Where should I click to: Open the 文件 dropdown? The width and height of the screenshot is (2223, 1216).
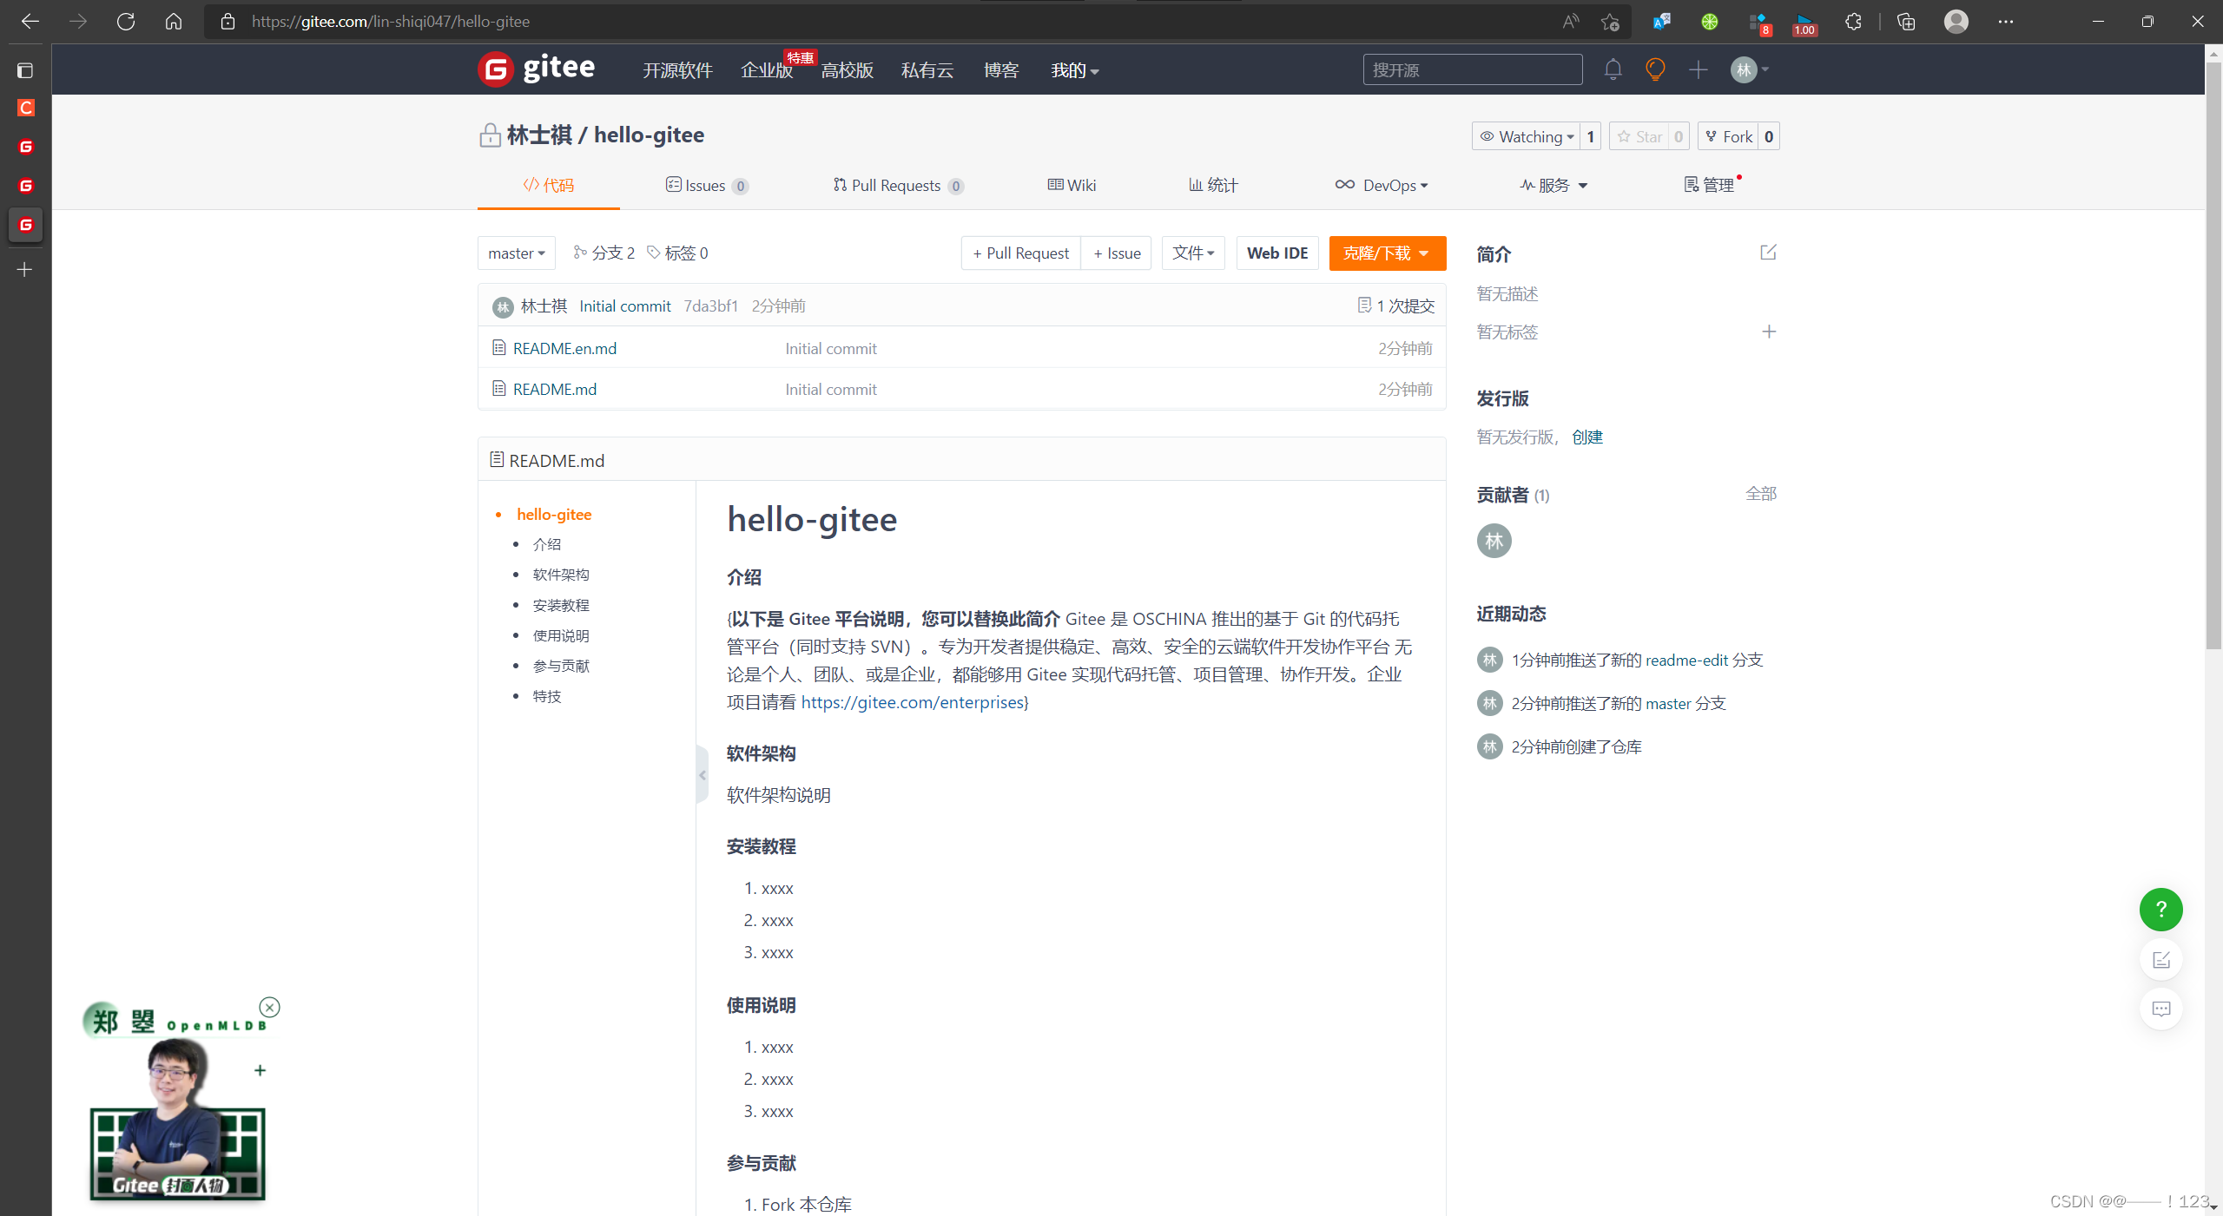pyautogui.click(x=1192, y=253)
